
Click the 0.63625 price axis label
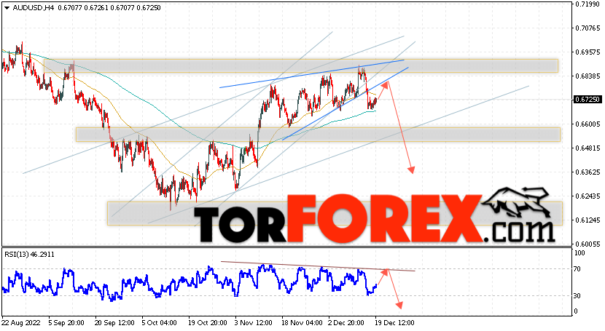click(x=588, y=172)
